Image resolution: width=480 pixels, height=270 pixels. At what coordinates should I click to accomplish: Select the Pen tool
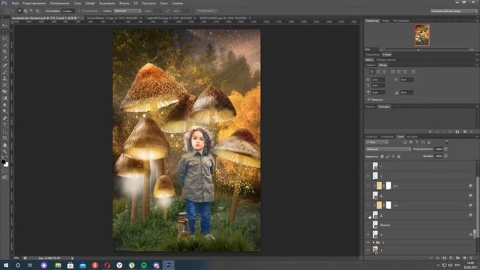coord(4,118)
